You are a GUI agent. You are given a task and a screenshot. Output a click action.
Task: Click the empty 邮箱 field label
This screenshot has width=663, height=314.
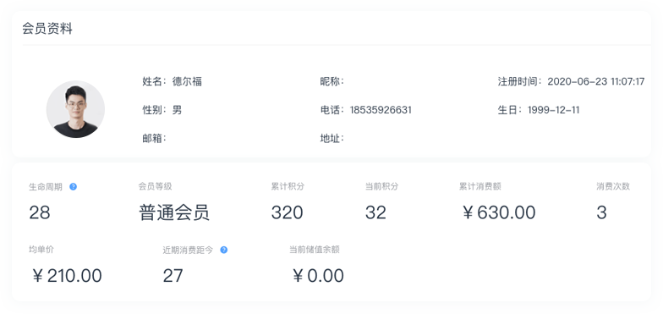coord(154,139)
